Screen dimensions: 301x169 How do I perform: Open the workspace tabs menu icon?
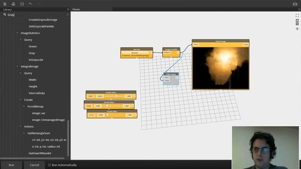click(299, 9)
